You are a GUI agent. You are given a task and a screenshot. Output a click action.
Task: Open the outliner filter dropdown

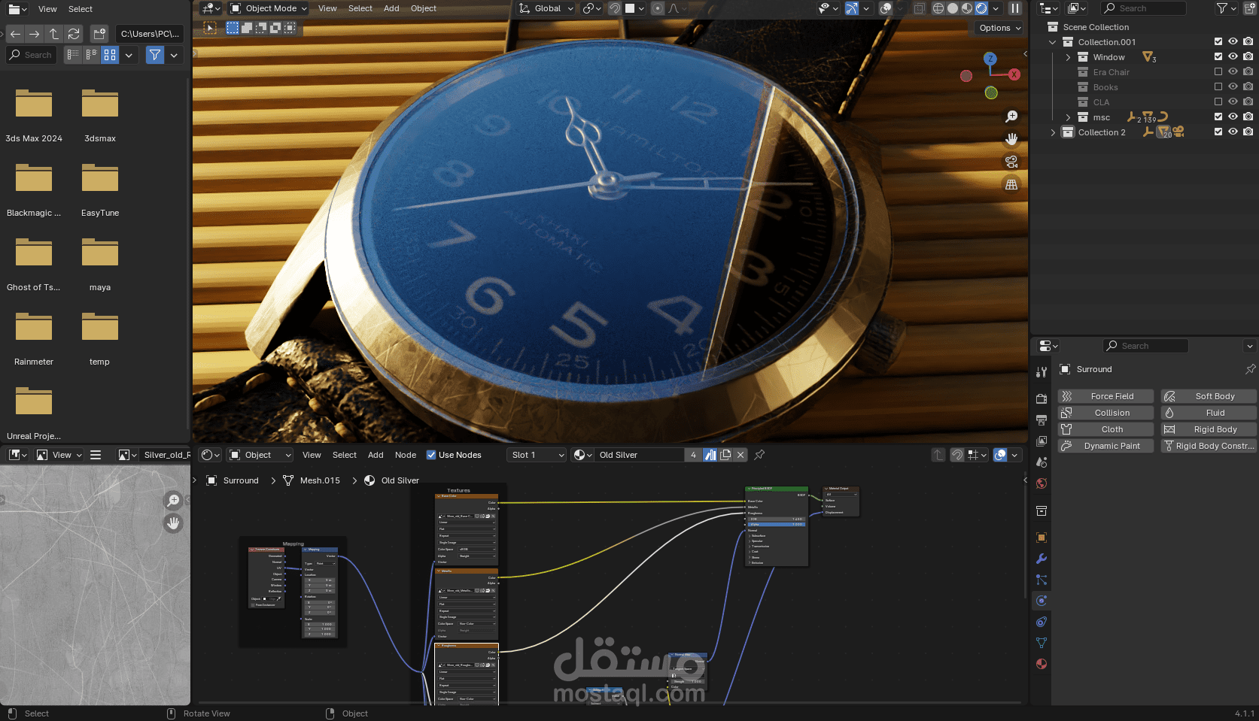coord(1227,8)
